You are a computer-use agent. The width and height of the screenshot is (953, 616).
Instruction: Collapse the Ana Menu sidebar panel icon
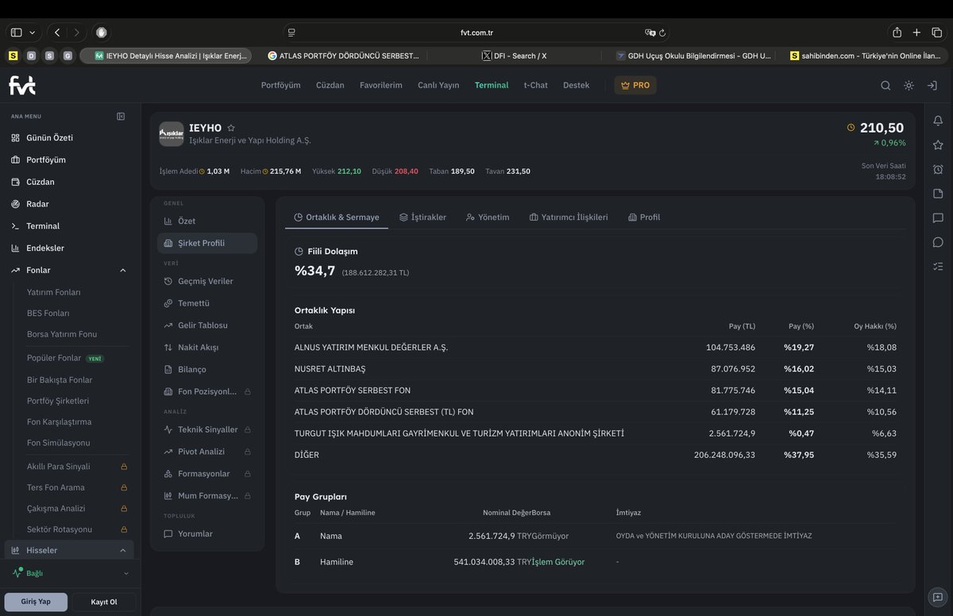point(121,116)
